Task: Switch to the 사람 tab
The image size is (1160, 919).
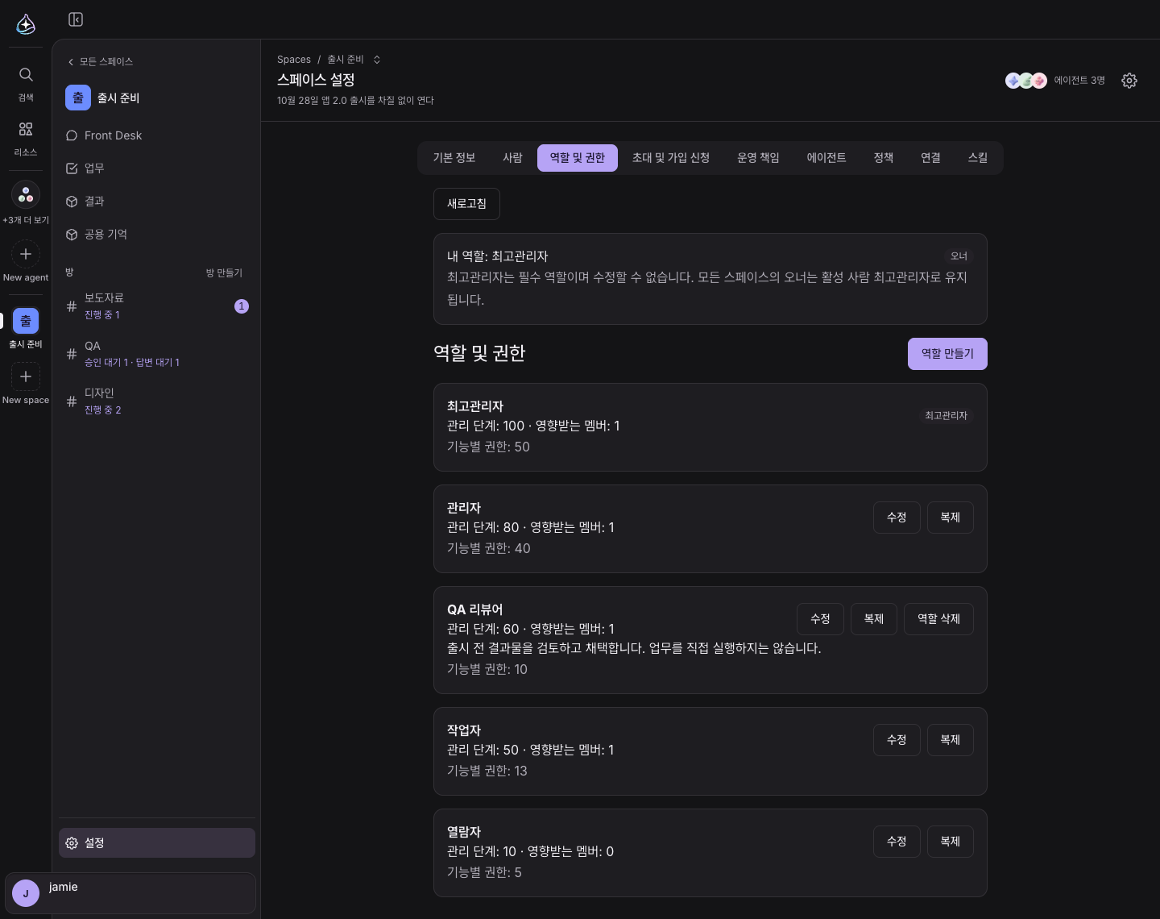Action: point(513,158)
